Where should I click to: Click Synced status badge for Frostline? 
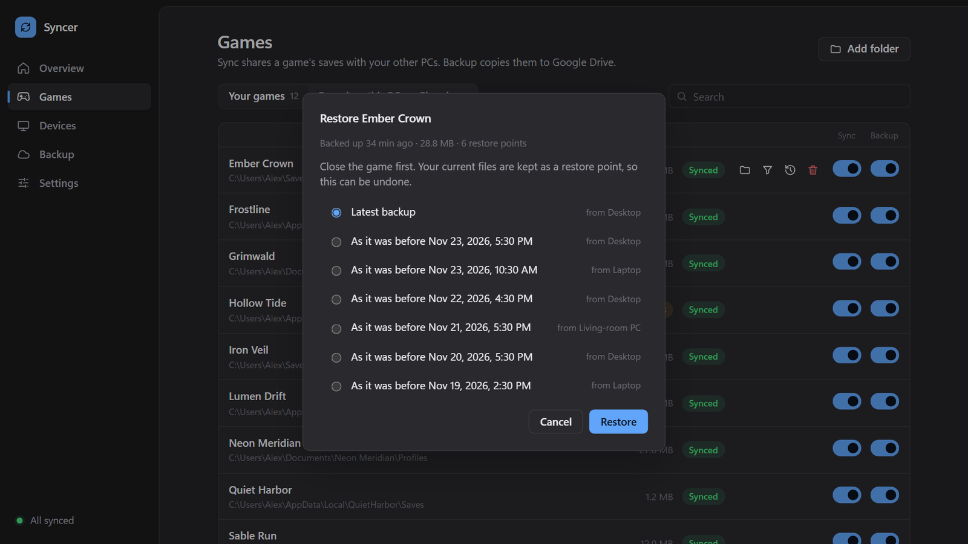point(703,217)
